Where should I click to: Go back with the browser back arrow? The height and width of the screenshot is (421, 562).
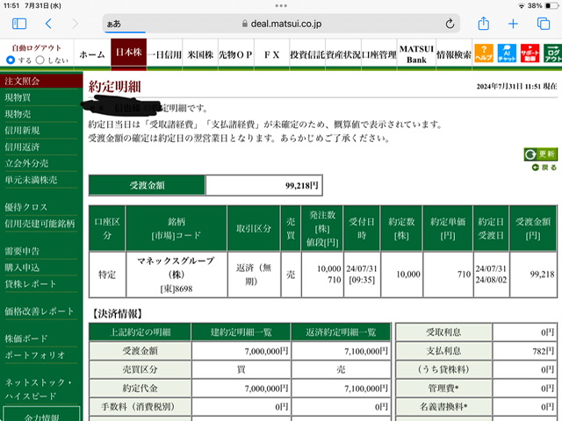point(49,24)
